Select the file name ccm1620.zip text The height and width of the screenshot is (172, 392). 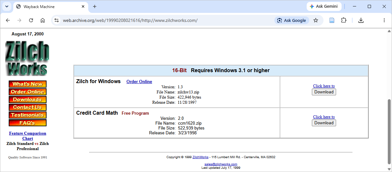(x=190, y=123)
